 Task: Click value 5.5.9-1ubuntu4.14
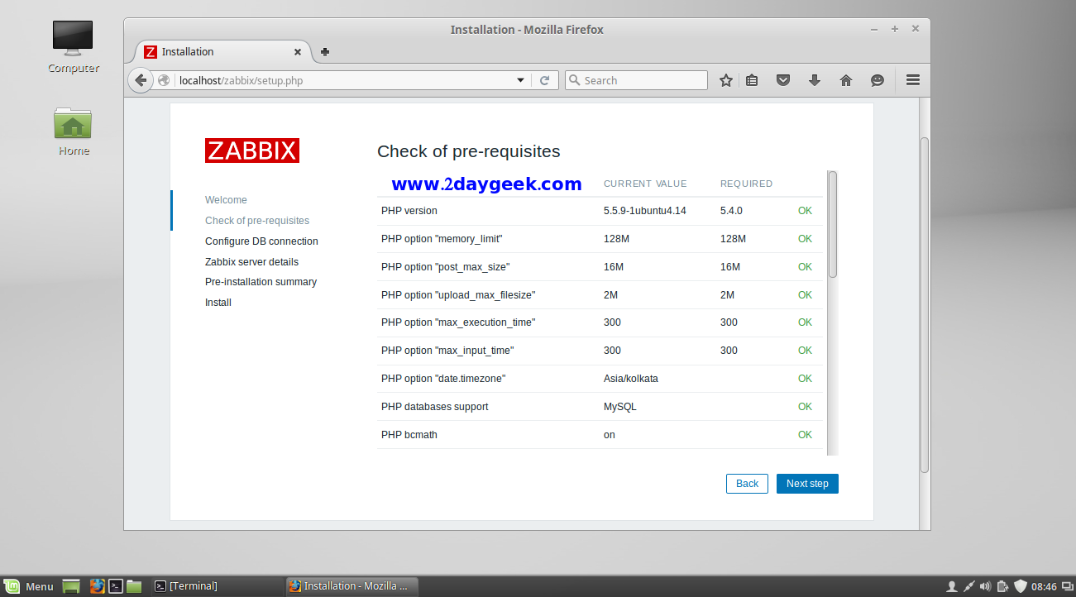[644, 211]
